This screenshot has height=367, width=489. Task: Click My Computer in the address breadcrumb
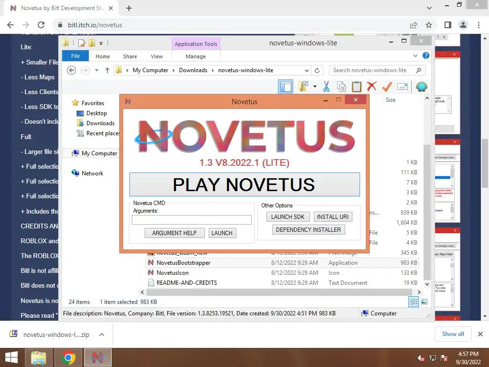point(150,70)
